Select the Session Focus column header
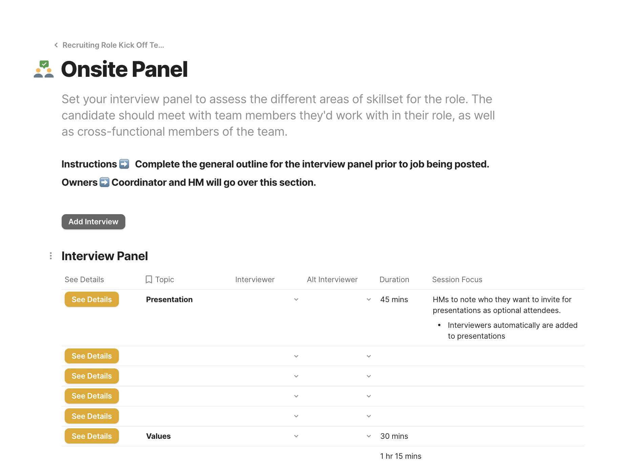This screenshot has height=475, width=626. (457, 279)
